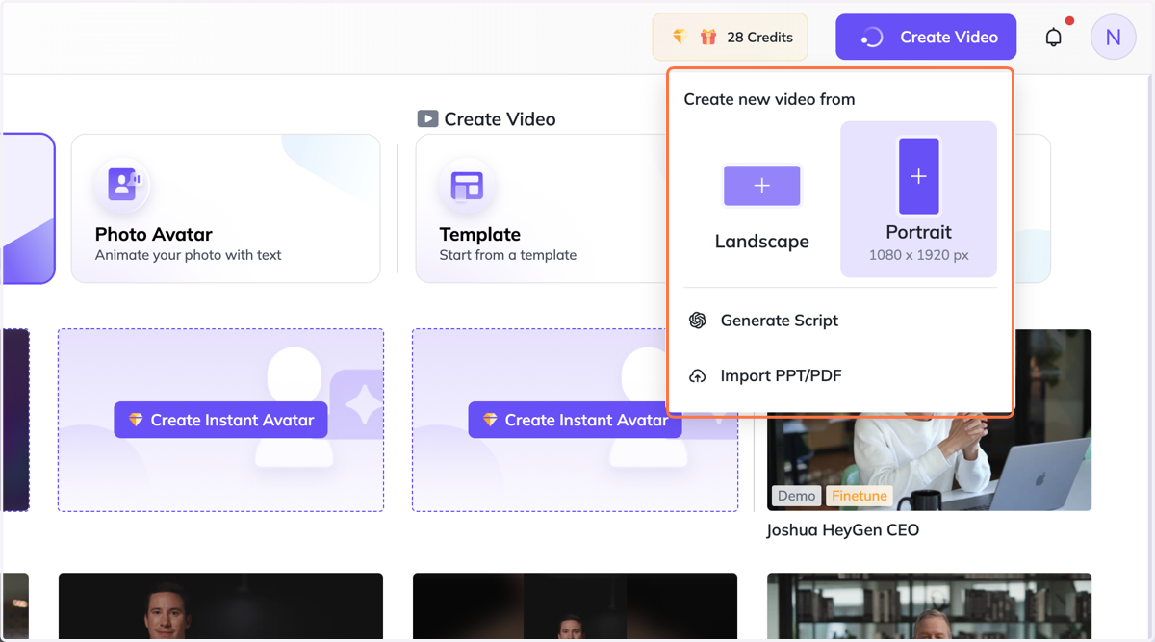1155x642 pixels.
Task: Click the Template layout icon
Action: 467,185
